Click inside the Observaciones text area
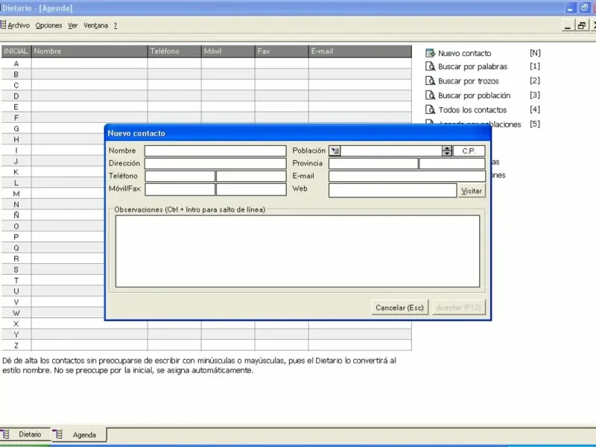 pos(297,251)
